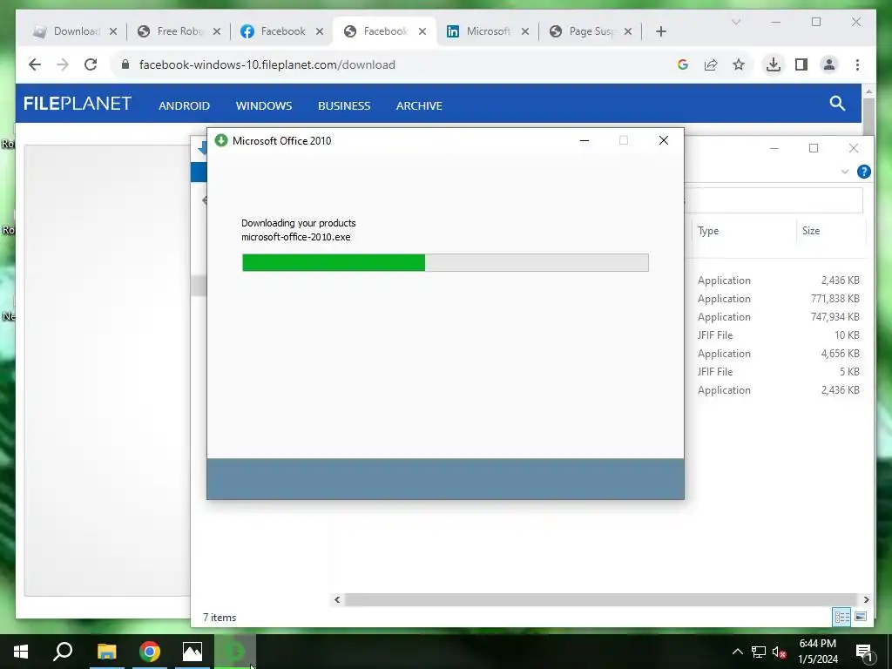The width and height of the screenshot is (892, 669).
Task: Click the 7 items status text
Action: click(x=220, y=618)
